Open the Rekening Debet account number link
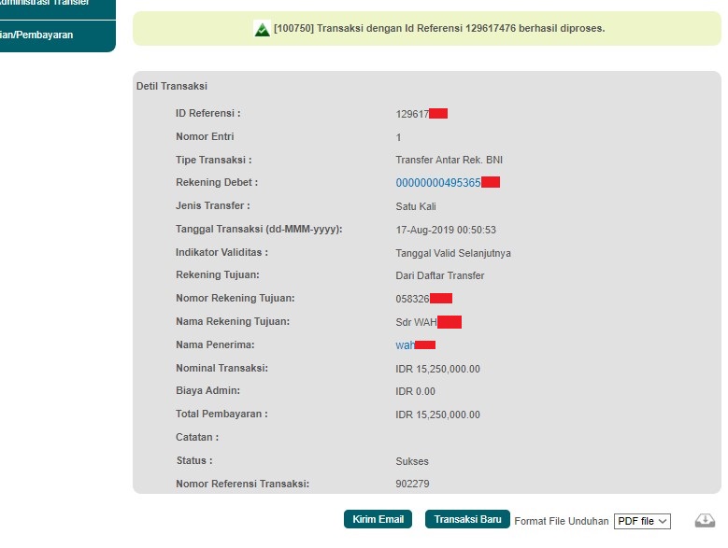Viewport: 728px width, 548px height. [437, 183]
